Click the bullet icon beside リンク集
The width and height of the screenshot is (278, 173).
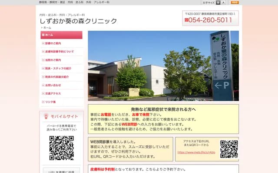(43, 101)
